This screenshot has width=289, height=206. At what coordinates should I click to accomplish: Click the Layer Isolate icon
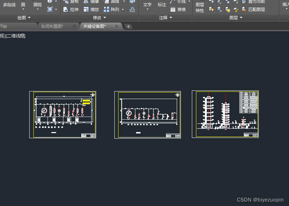[x=219, y=2]
